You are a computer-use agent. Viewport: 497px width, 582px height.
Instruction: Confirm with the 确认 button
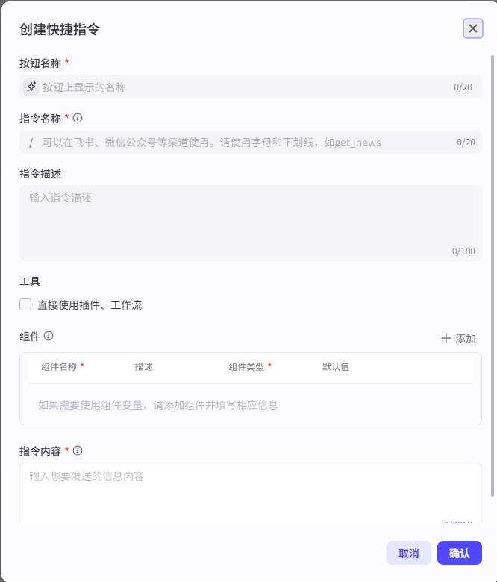(x=459, y=553)
